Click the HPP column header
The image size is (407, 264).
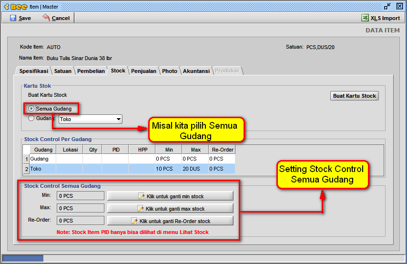142,150
